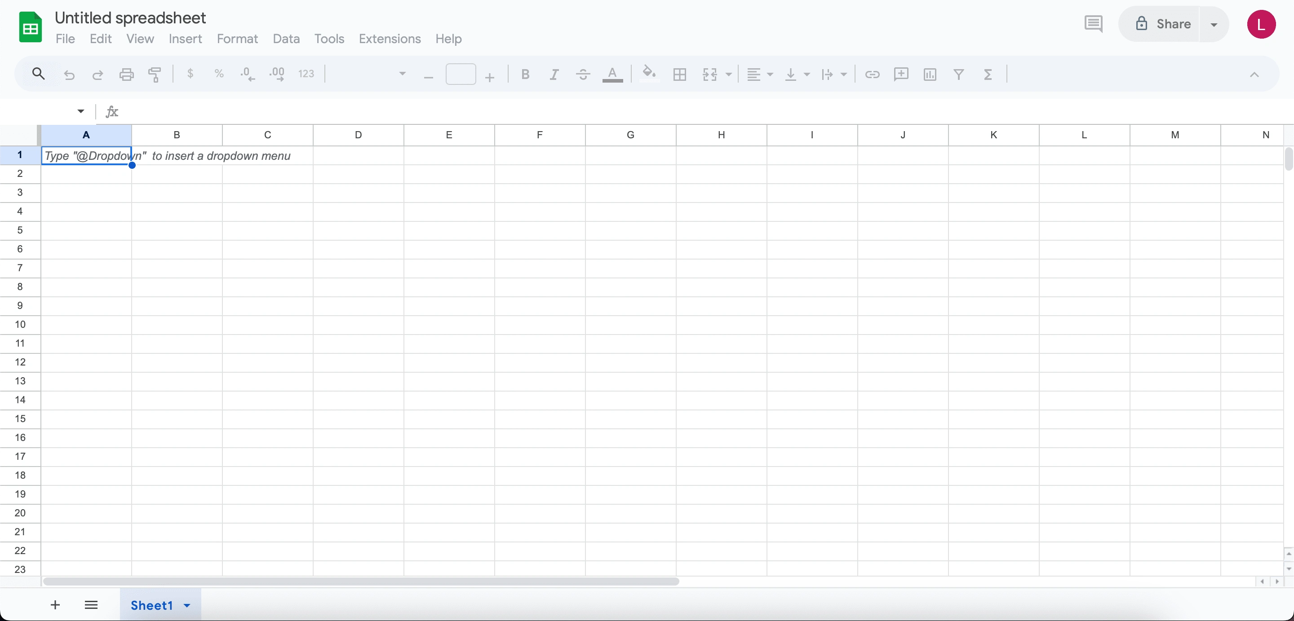This screenshot has height=621, width=1294.
Task: Insert a link
Action: pos(872,74)
